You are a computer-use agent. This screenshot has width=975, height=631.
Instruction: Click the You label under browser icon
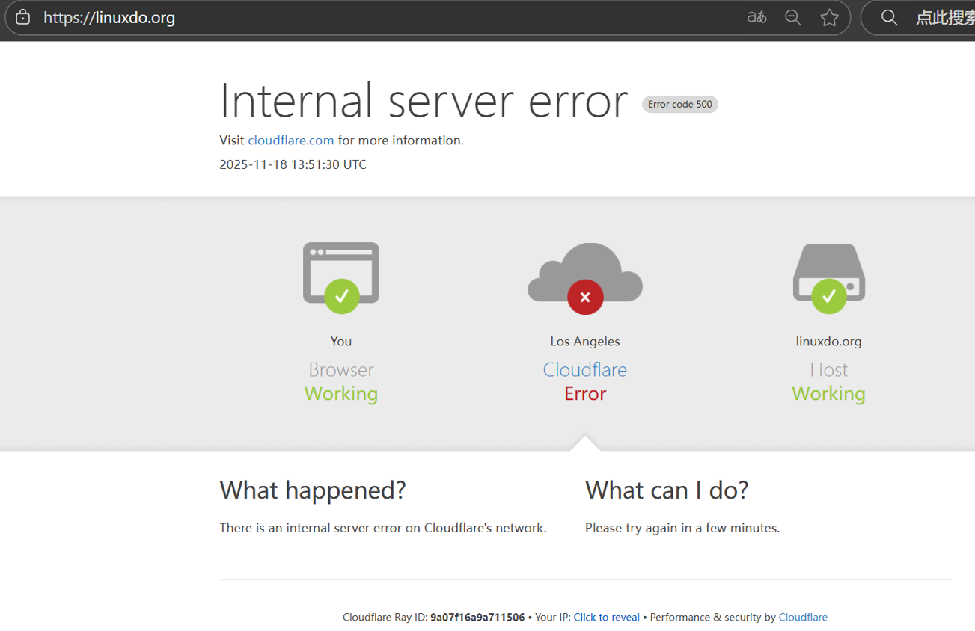click(341, 341)
